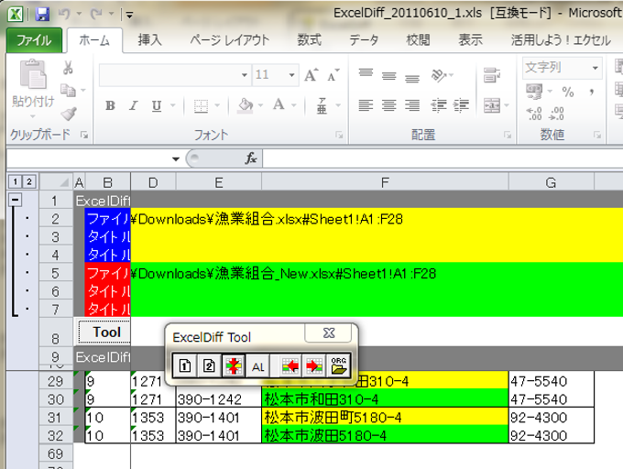This screenshot has height=469, width=623.
Task: Click the fill color paint bucket
Action: click(246, 105)
